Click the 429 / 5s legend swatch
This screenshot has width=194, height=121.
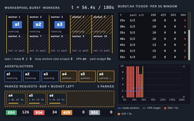[x=119, y=114]
